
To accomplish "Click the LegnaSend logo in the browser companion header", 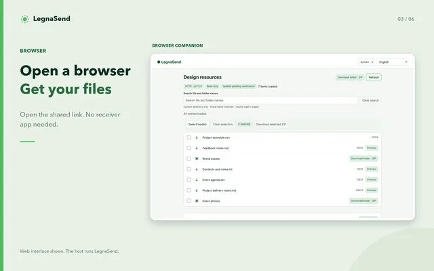I will click(169, 62).
